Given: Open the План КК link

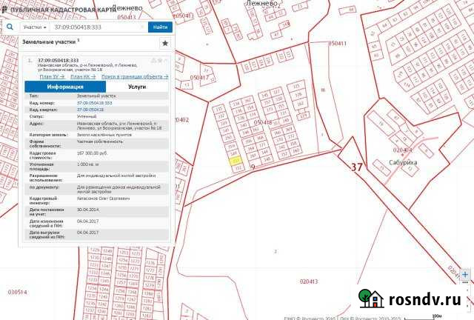Looking at the screenshot, I should click(81, 76).
